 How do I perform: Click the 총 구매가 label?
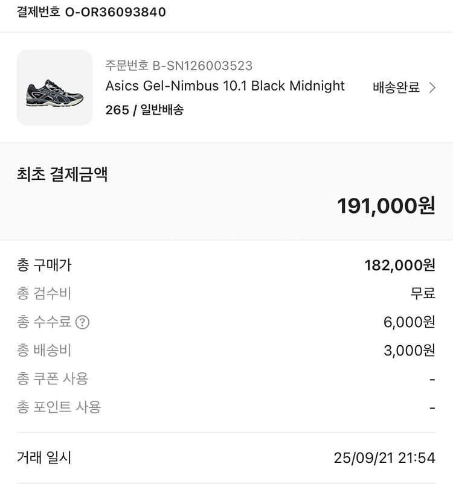click(45, 265)
